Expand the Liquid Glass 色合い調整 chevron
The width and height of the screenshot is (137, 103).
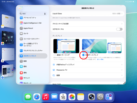pos(122,13)
